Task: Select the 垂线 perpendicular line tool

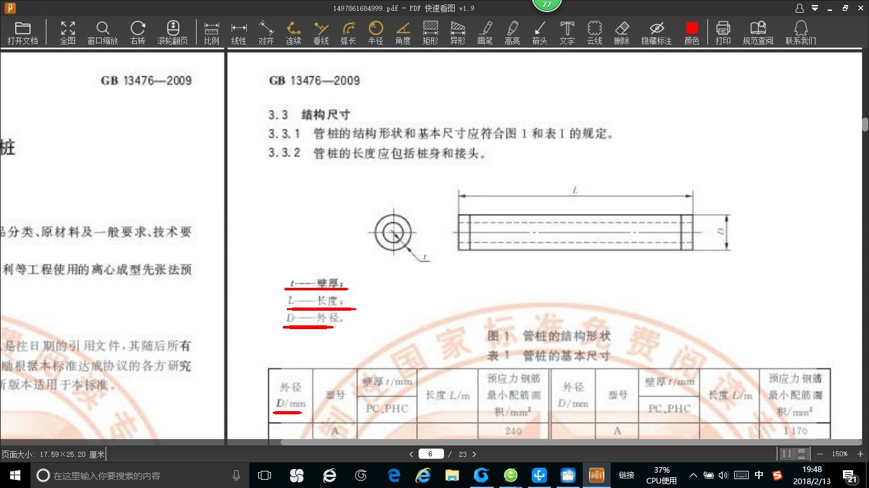Action: tap(321, 33)
